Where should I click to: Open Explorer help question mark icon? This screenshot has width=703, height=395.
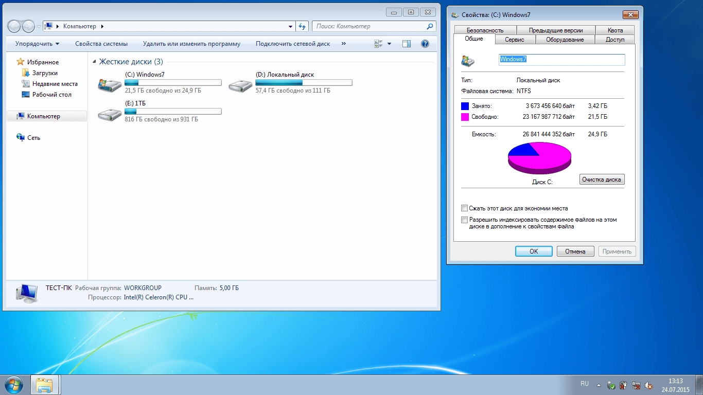click(425, 44)
